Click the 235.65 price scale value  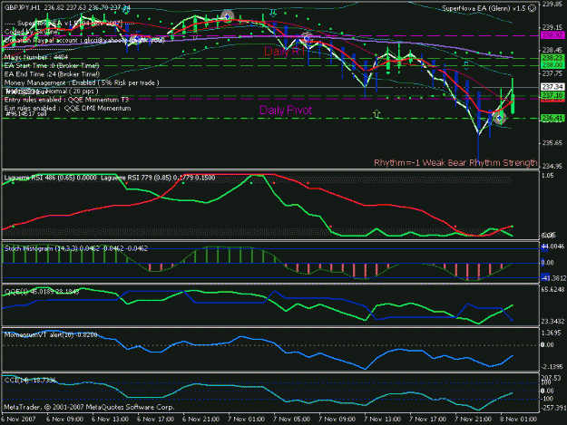click(x=552, y=142)
